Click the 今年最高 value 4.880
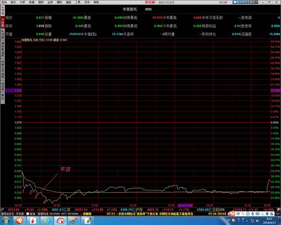This screenshot has height=225, width=281. coord(197,18)
